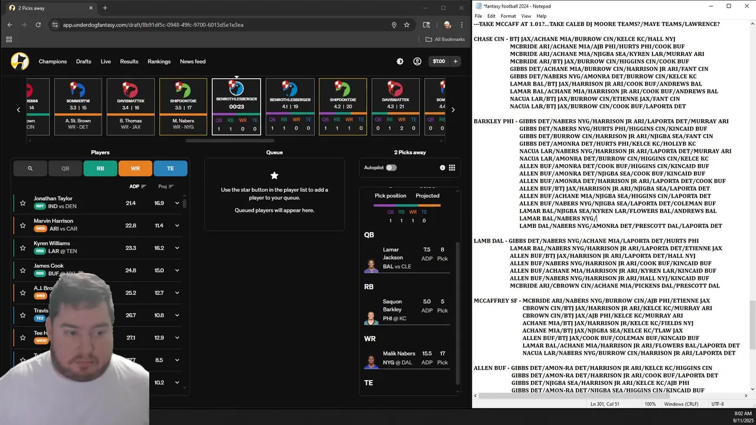756x425 pixels.
Task: Toggle the Autopilot switch
Action: pyautogui.click(x=391, y=168)
